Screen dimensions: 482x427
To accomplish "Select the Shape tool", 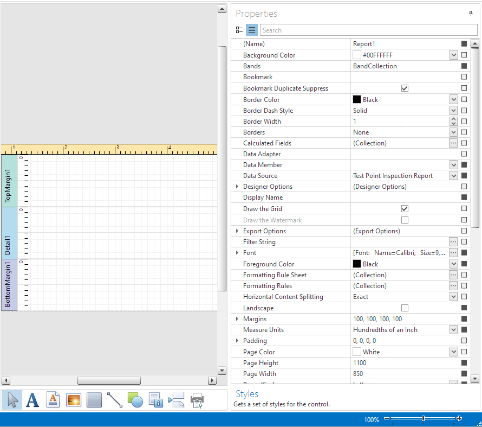I will tap(135, 400).
